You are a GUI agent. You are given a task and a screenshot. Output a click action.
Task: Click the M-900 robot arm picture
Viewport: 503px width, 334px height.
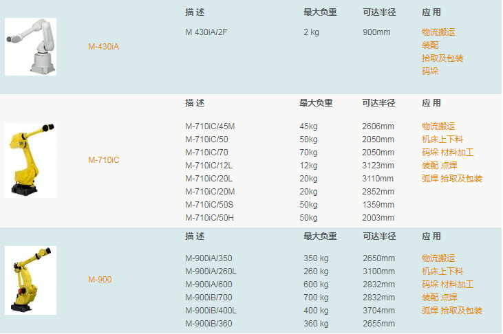[x=30, y=280]
